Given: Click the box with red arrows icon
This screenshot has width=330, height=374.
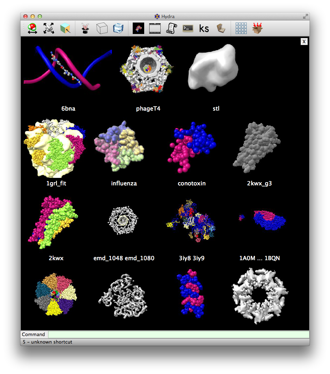Looking at the screenshot, I should point(257,28).
